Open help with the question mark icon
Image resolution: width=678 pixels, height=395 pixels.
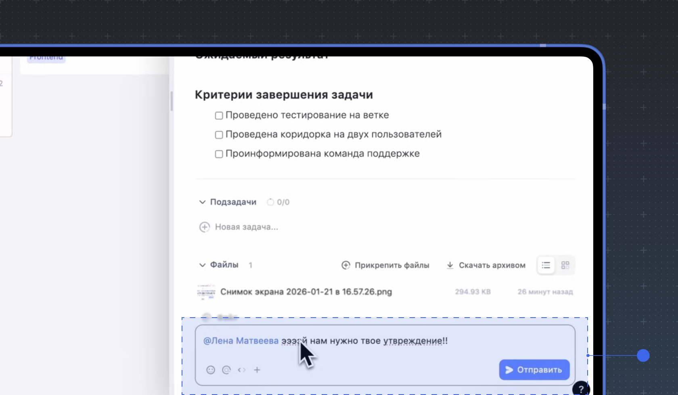point(581,389)
